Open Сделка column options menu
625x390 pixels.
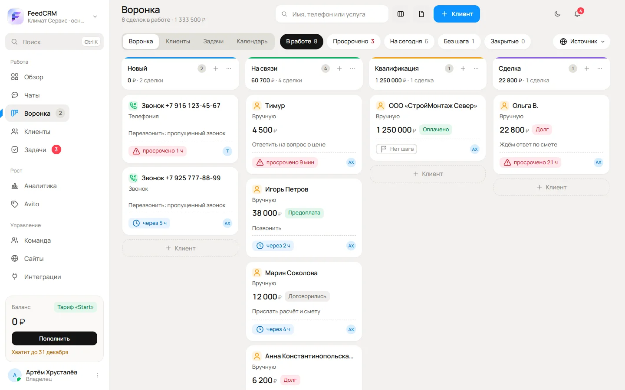pos(600,68)
